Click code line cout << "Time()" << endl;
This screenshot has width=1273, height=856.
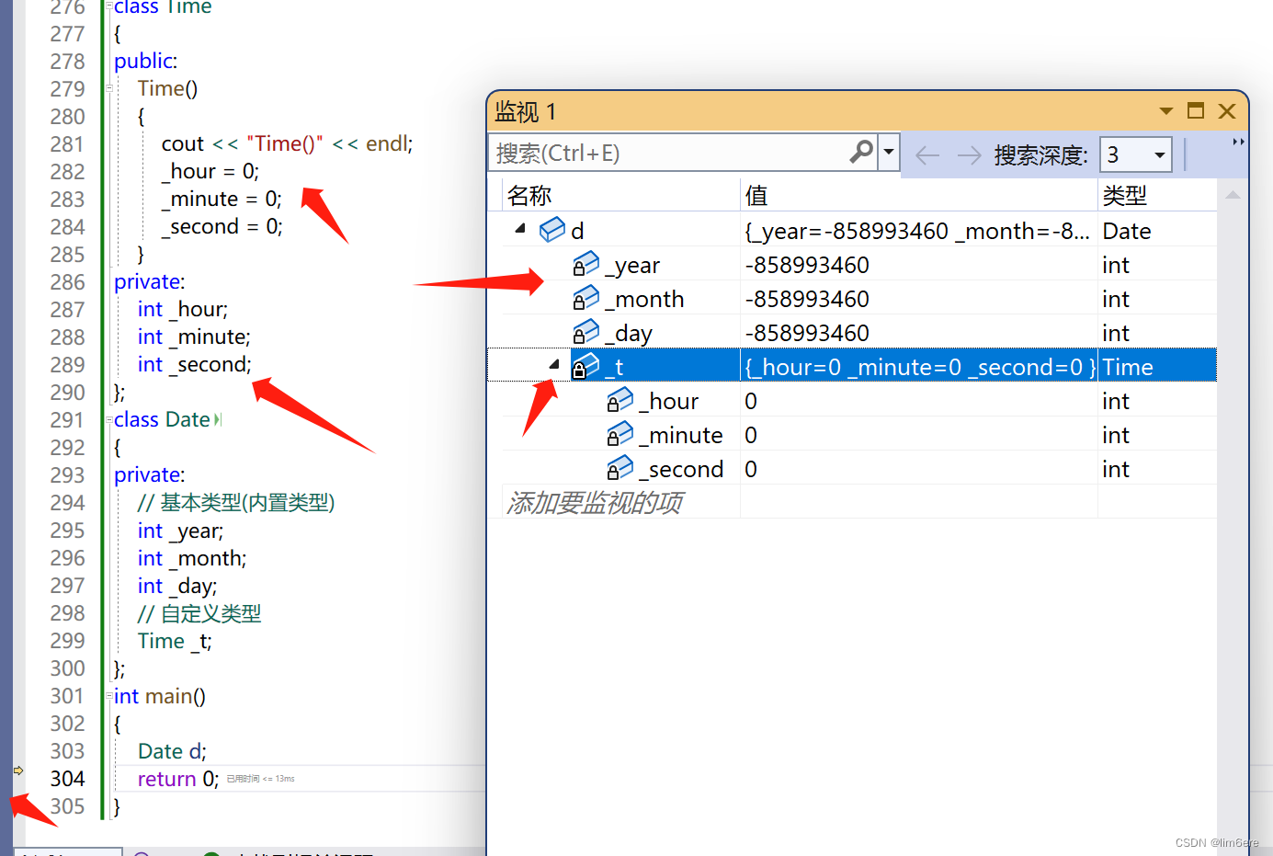(288, 144)
